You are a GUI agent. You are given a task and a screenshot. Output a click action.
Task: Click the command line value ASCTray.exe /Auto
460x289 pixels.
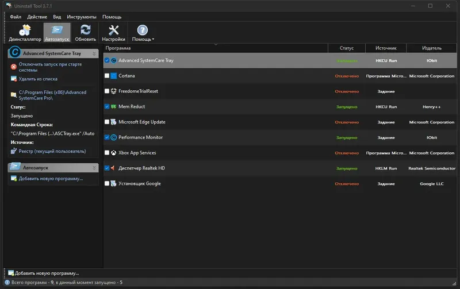52,133
